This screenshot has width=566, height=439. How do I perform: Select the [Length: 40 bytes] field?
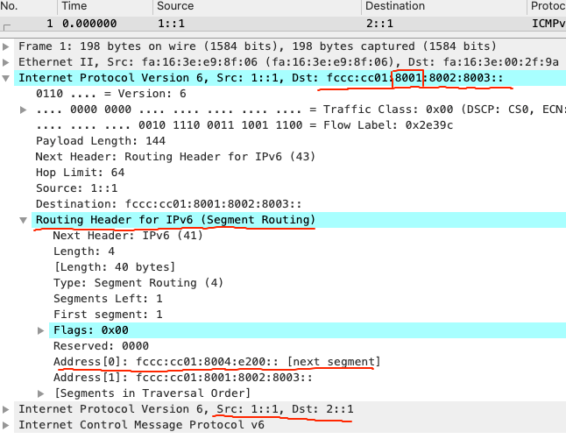pyautogui.click(x=115, y=267)
